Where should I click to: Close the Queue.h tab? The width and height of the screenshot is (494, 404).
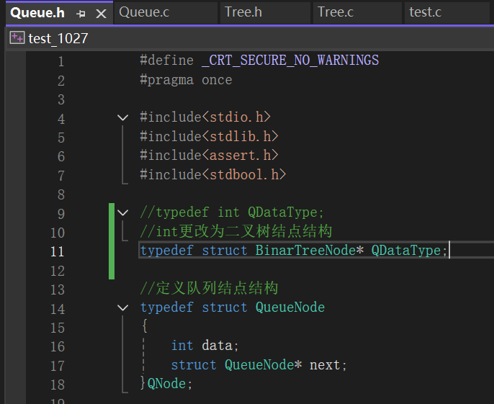click(x=101, y=14)
